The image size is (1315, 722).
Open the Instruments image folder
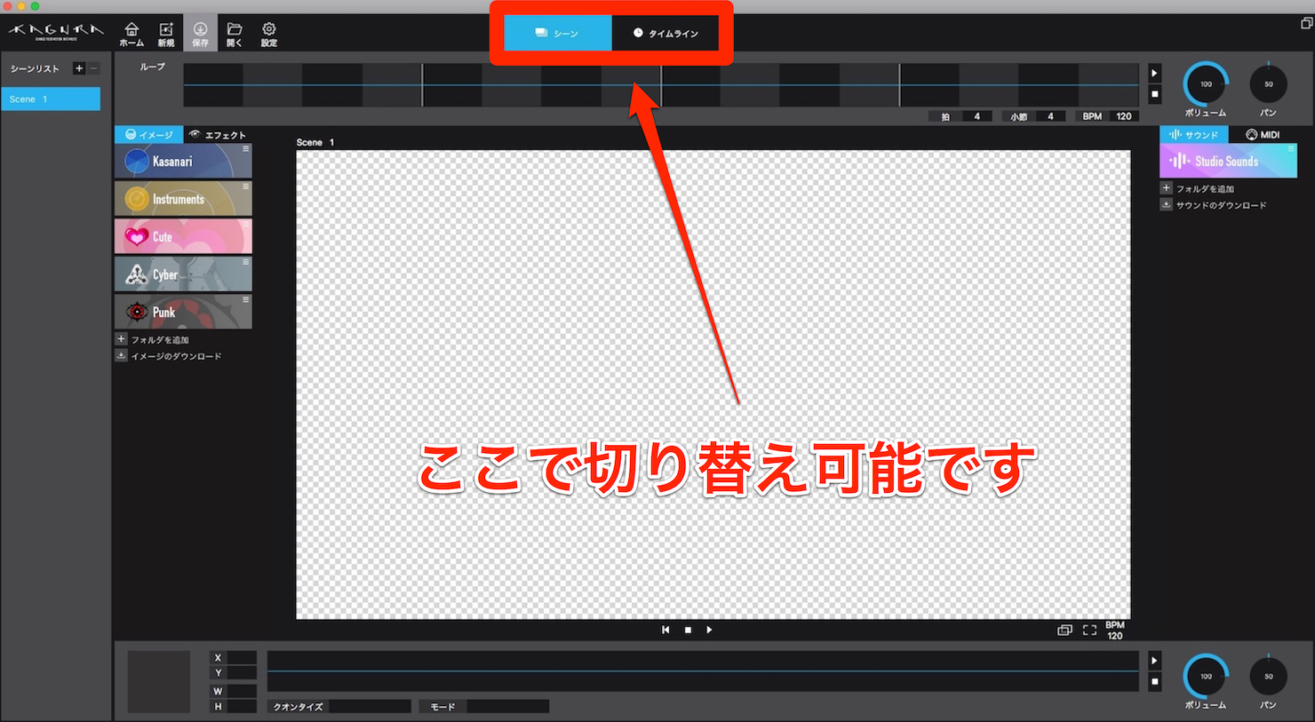click(183, 199)
